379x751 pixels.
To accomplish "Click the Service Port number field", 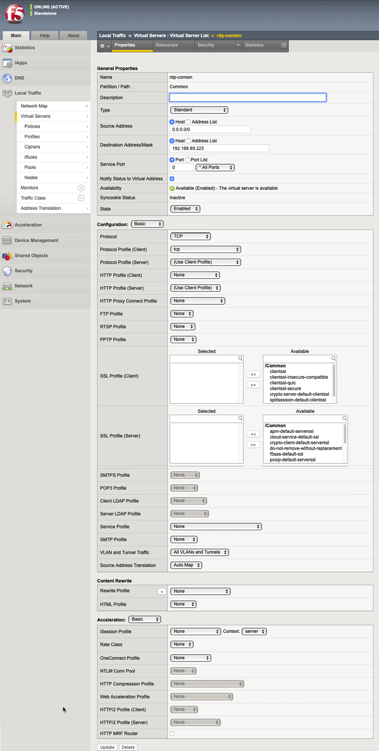I will point(181,168).
